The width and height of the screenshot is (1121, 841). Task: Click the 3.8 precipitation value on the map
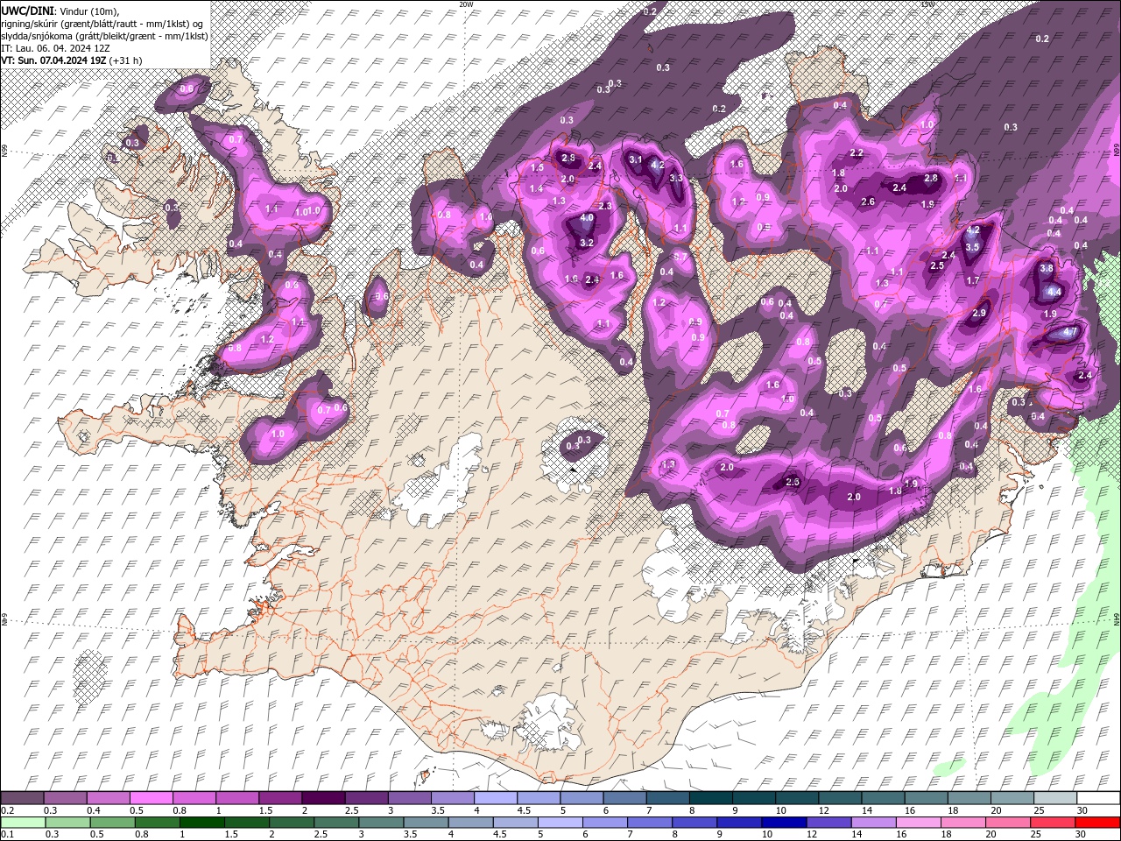point(1046,269)
